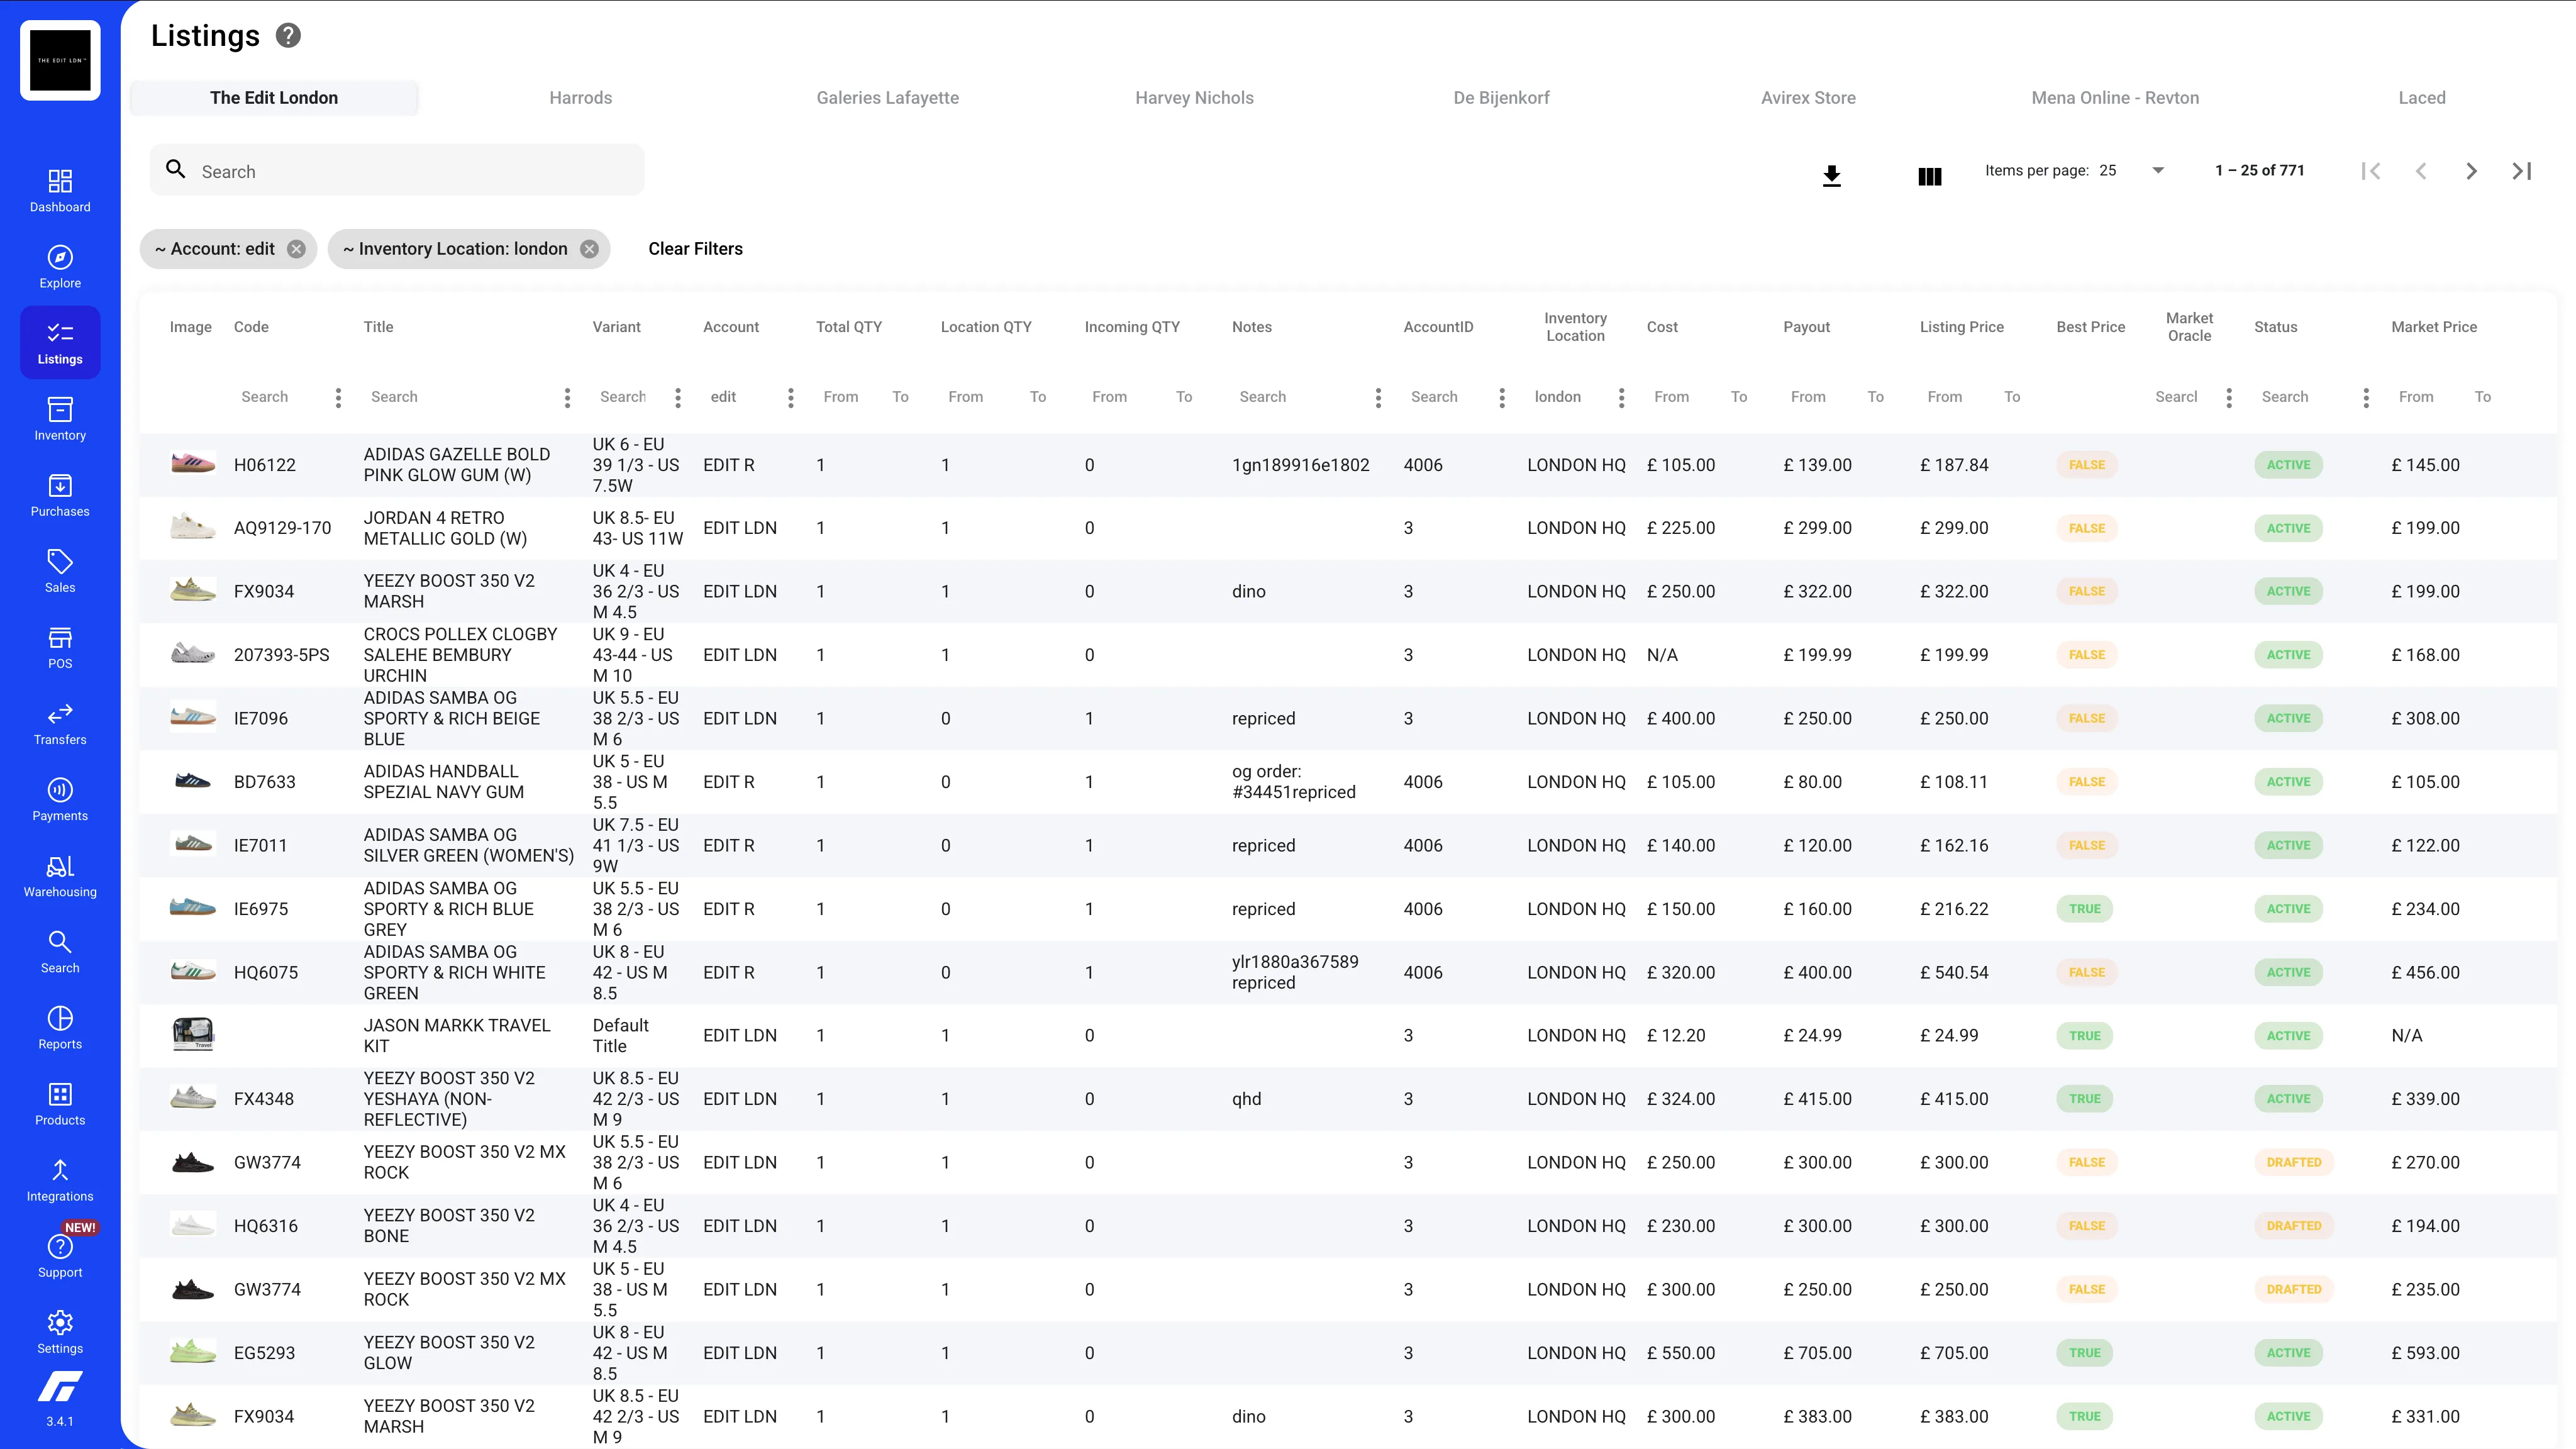Viewport: 2576px width, 1449px height.
Task: Open the POS module
Action: (x=60, y=645)
